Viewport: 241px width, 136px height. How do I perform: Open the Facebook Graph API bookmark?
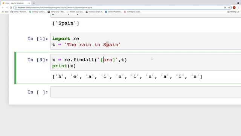point(94,12)
